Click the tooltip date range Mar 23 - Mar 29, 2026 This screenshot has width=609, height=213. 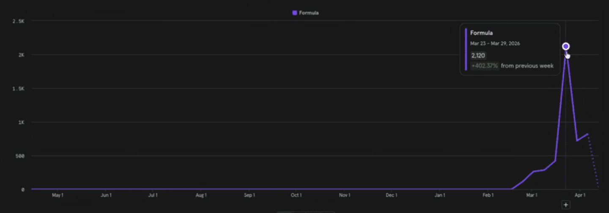pyautogui.click(x=496, y=43)
